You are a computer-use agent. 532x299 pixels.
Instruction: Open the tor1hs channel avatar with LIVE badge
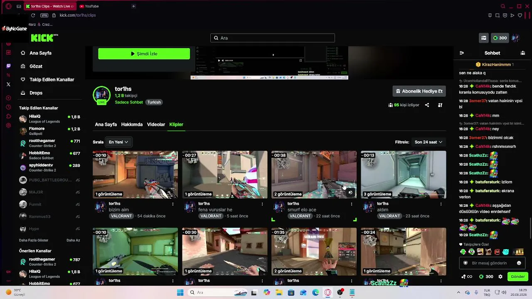point(101,96)
